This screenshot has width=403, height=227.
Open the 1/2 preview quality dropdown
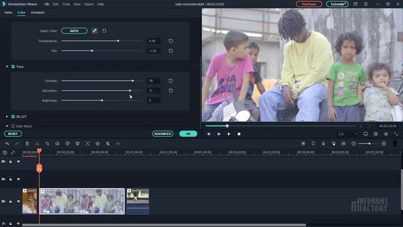tap(348, 134)
